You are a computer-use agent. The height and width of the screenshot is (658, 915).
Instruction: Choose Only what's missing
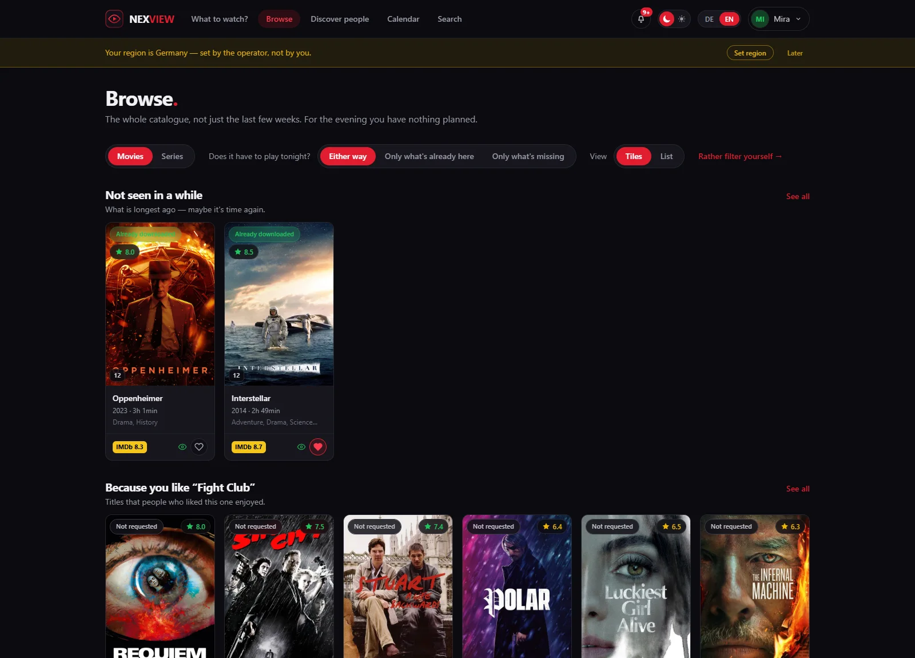528,156
